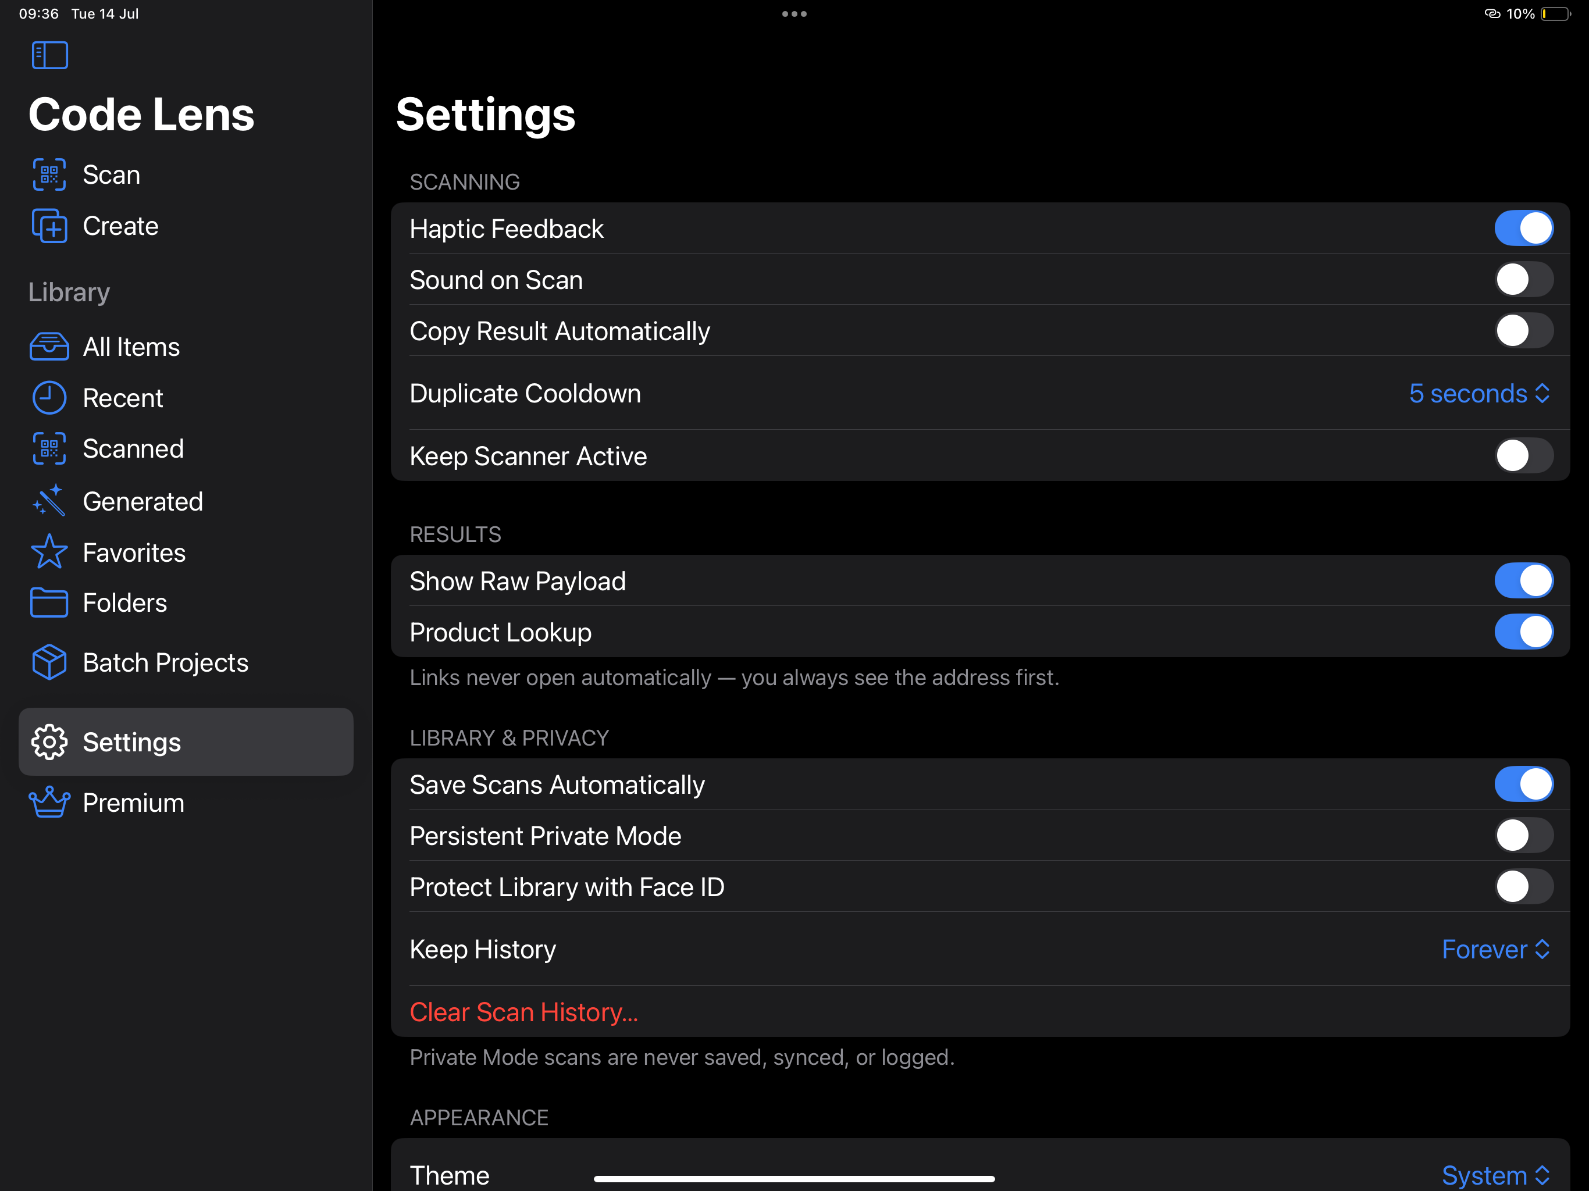
Task: Click the Favorites star icon
Action: pos(49,552)
